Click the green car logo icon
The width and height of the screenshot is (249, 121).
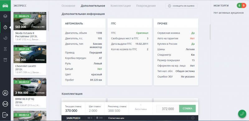coord(5,6)
